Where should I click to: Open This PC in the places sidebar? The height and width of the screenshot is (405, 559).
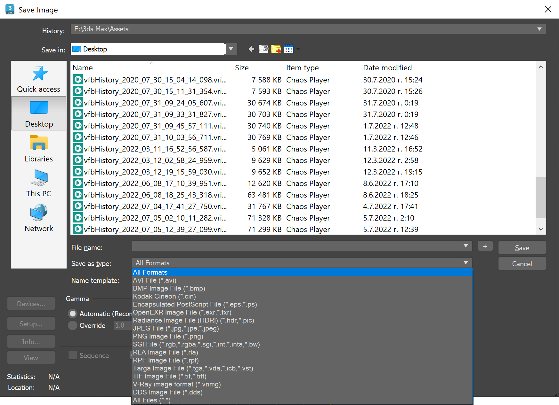[x=39, y=183]
